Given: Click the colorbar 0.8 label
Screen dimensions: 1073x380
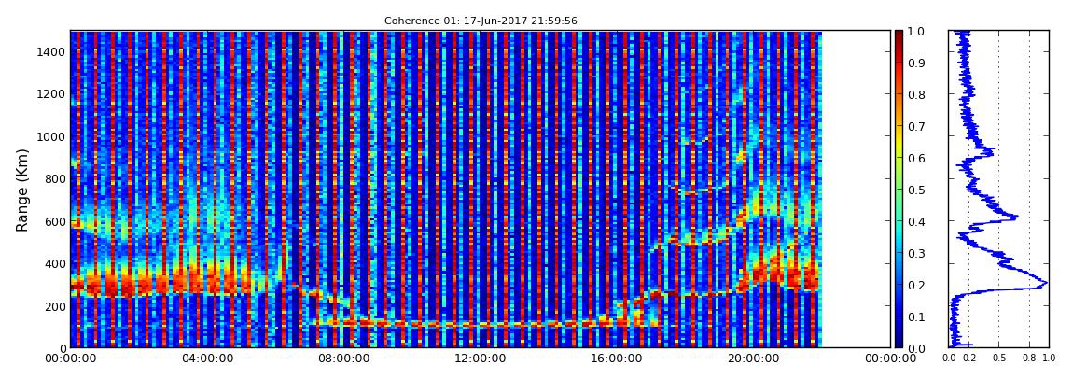Looking at the screenshot, I should 915,95.
